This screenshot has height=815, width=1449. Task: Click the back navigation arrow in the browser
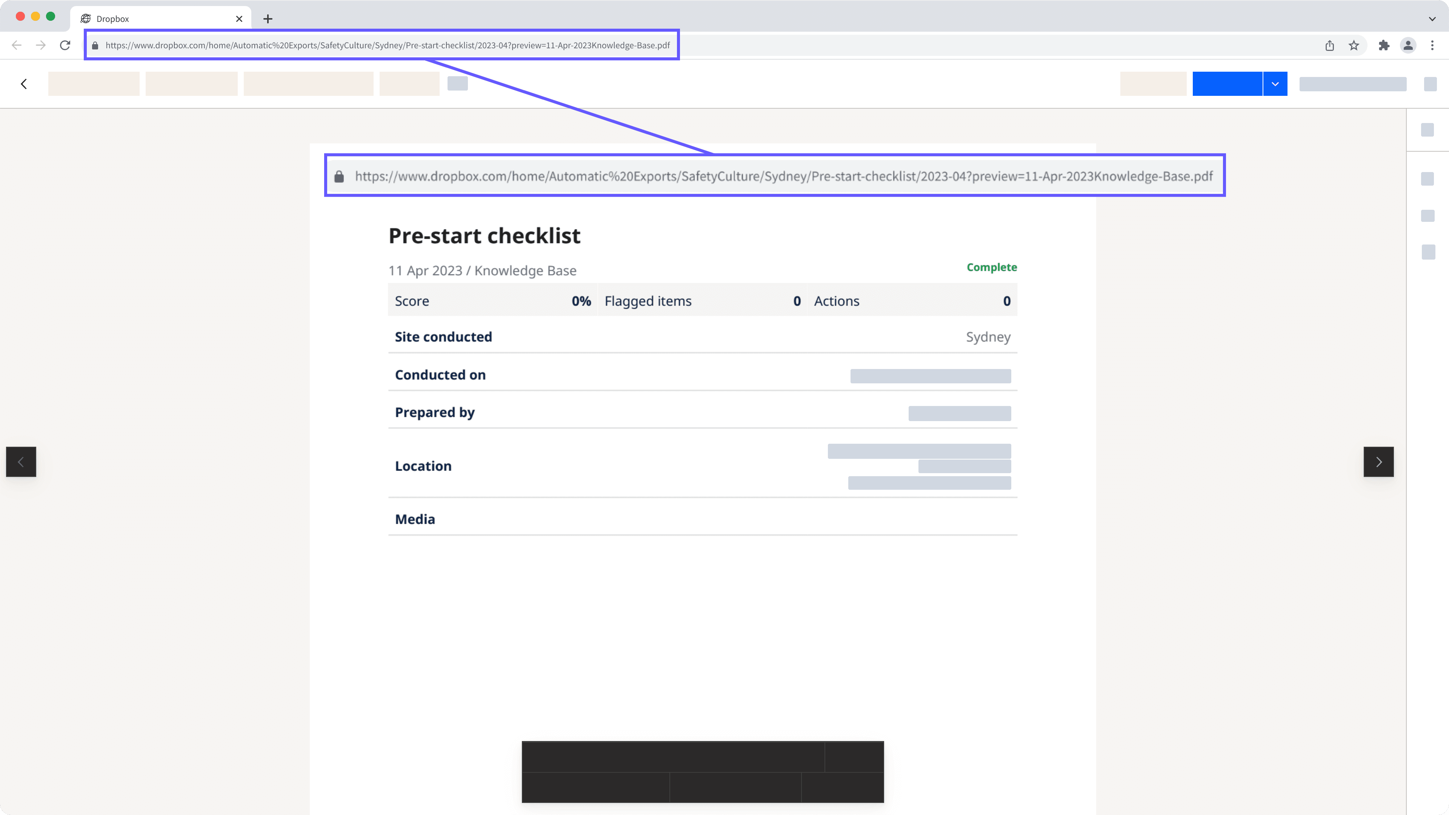coord(16,45)
